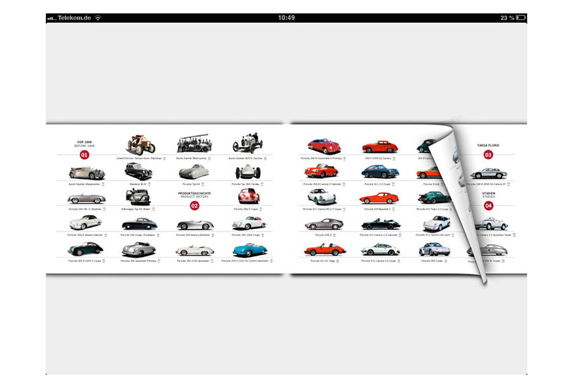Tap the Wi-Fi icon in the status bar

coord(97,18)
